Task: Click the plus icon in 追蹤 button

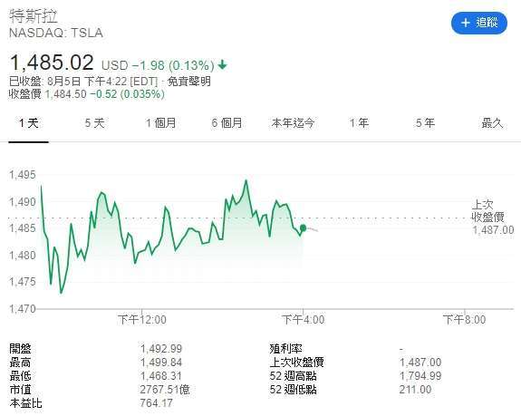Action: pos(466,23)
